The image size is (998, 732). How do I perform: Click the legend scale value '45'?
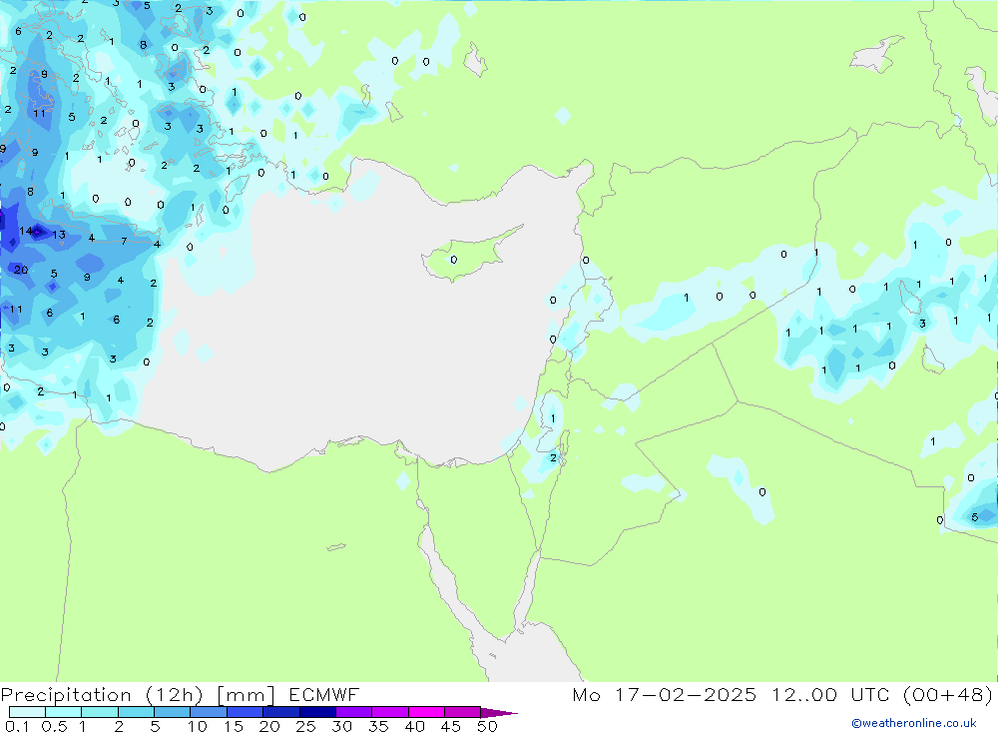[x=451, y=726]
